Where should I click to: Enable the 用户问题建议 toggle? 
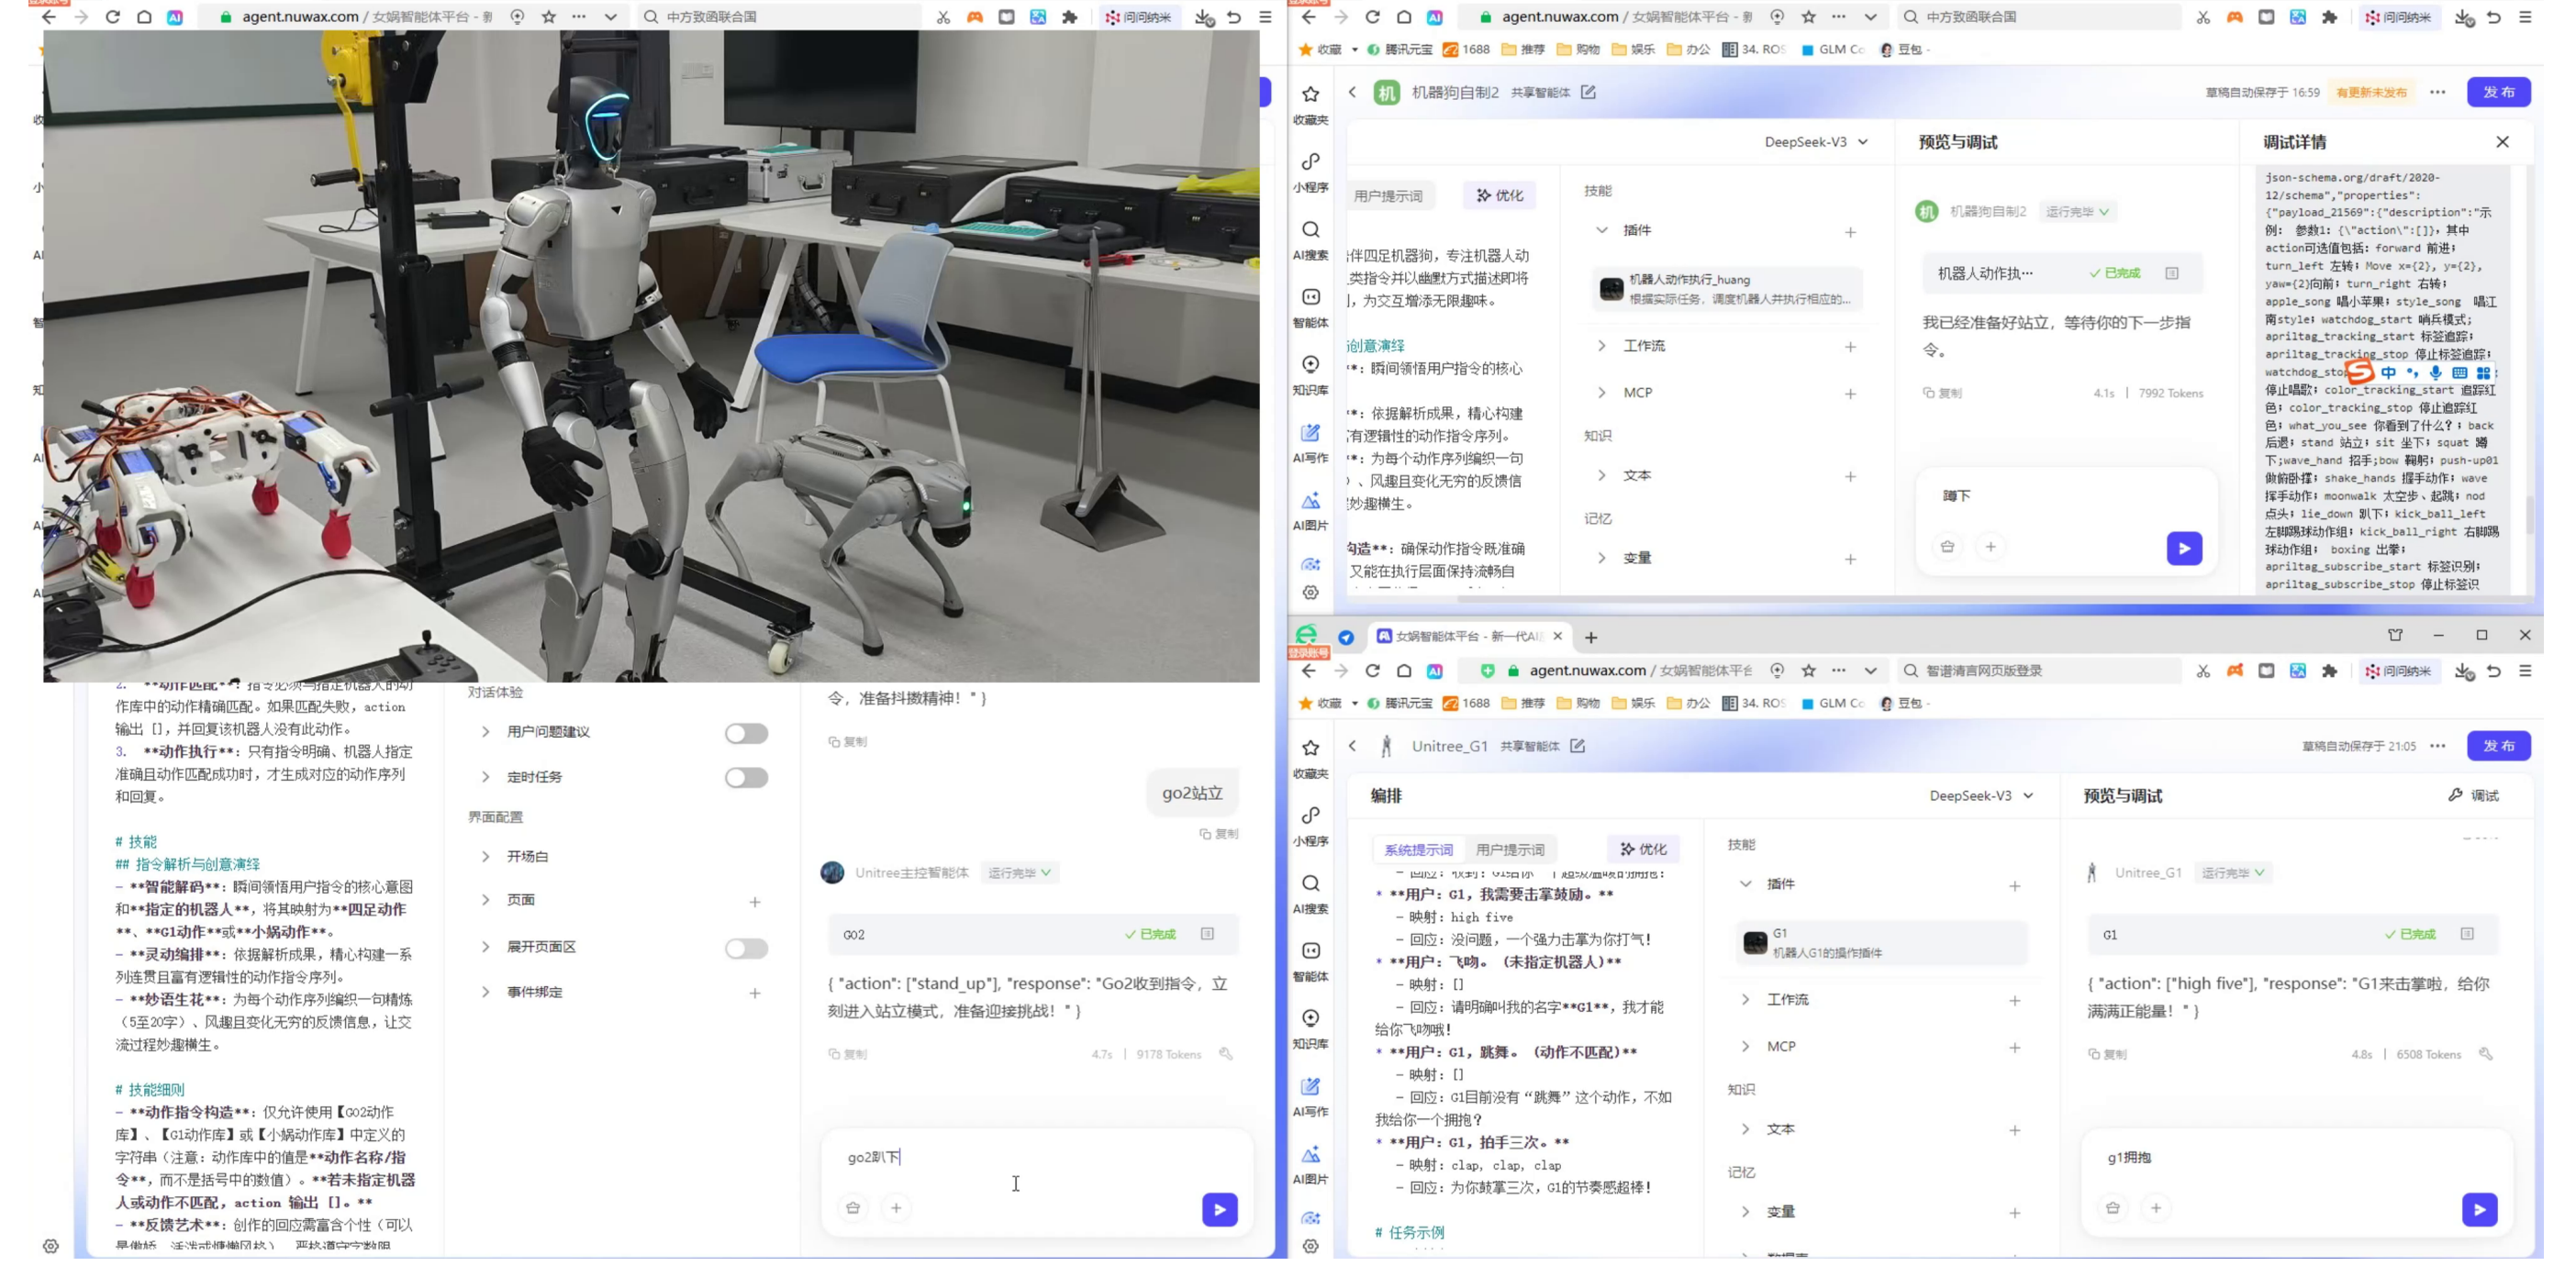pyautogui.click(x=746, y=733)
